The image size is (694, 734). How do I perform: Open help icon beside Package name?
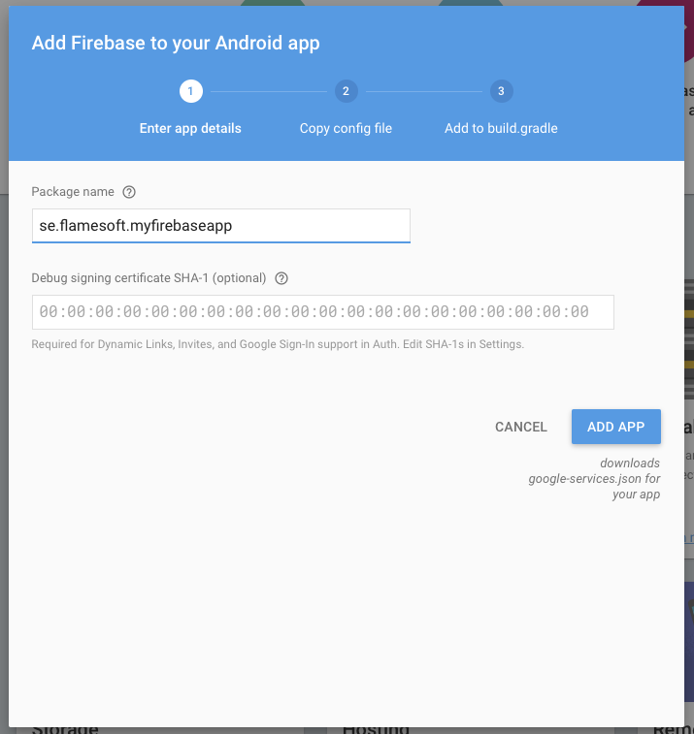(129, 192)
